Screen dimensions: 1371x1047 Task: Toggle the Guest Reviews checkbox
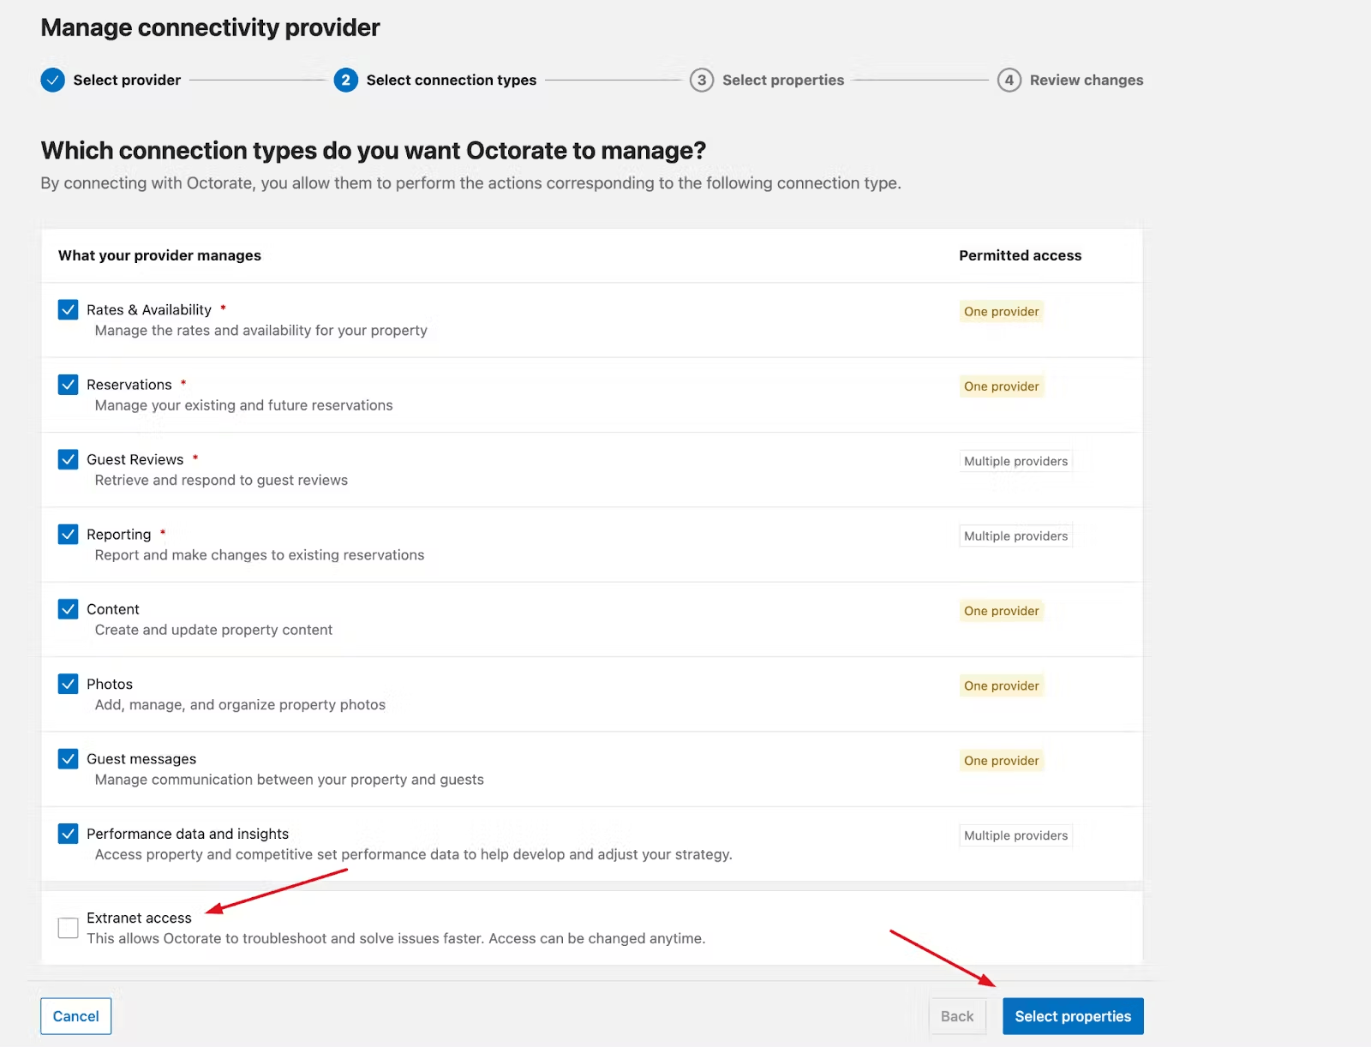pyautogui.click(x=69, y=459)
